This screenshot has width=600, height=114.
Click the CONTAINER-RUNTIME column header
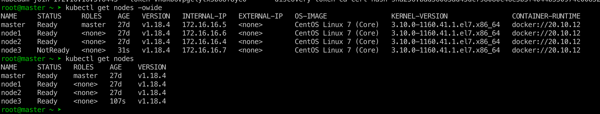click(x=546, y=16)
